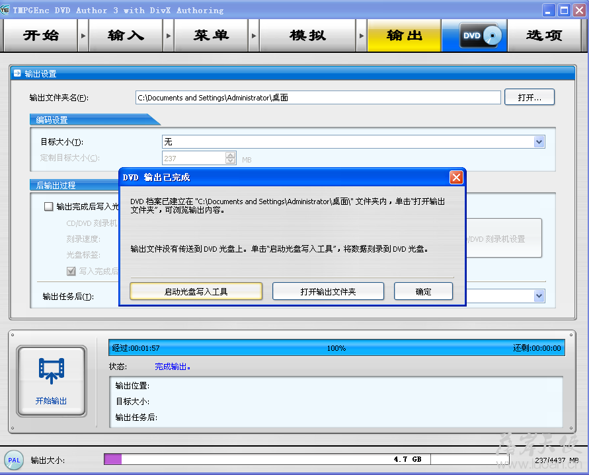The height and width of the screenshot is (475, 589).
Task: Click 打开... browse button
Action: (x=530, y=97)
